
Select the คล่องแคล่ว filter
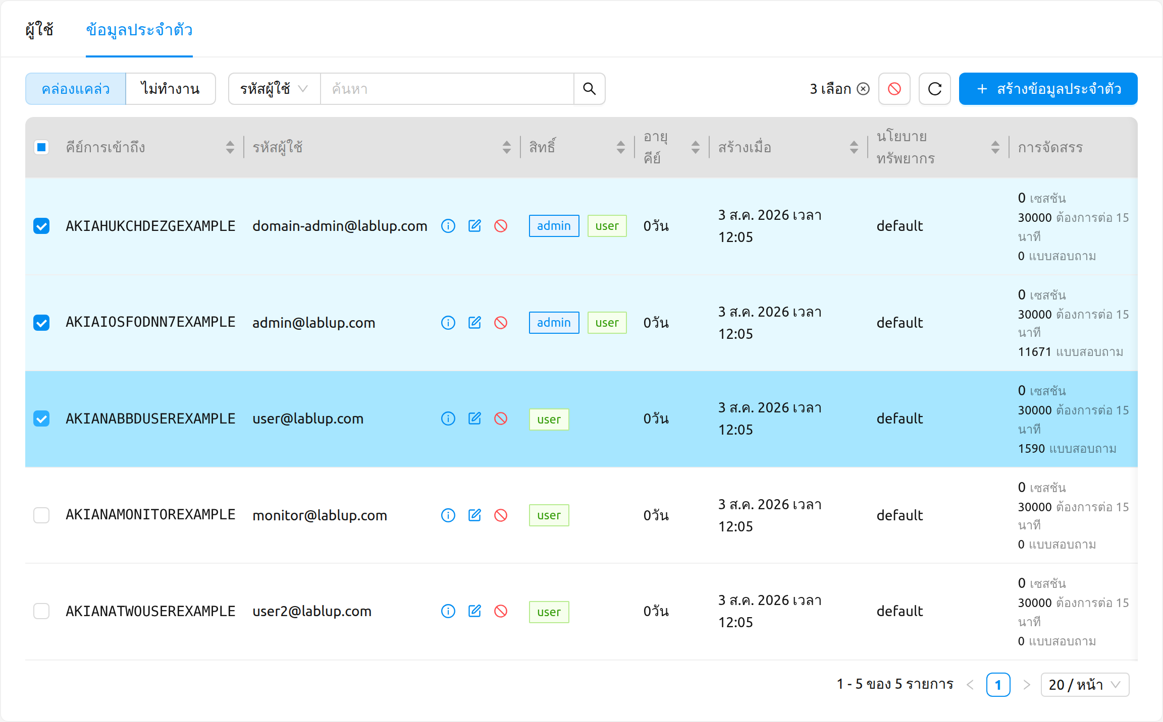(x=76, y=89)
